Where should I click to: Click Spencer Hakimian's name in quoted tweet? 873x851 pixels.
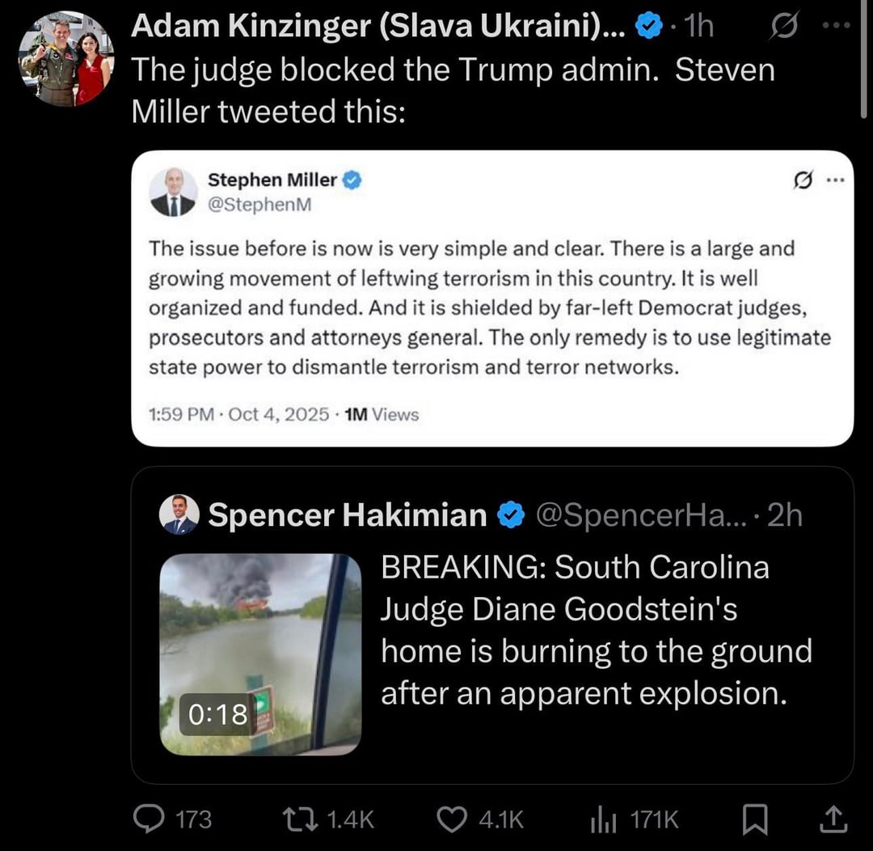(x=348, y=514)
